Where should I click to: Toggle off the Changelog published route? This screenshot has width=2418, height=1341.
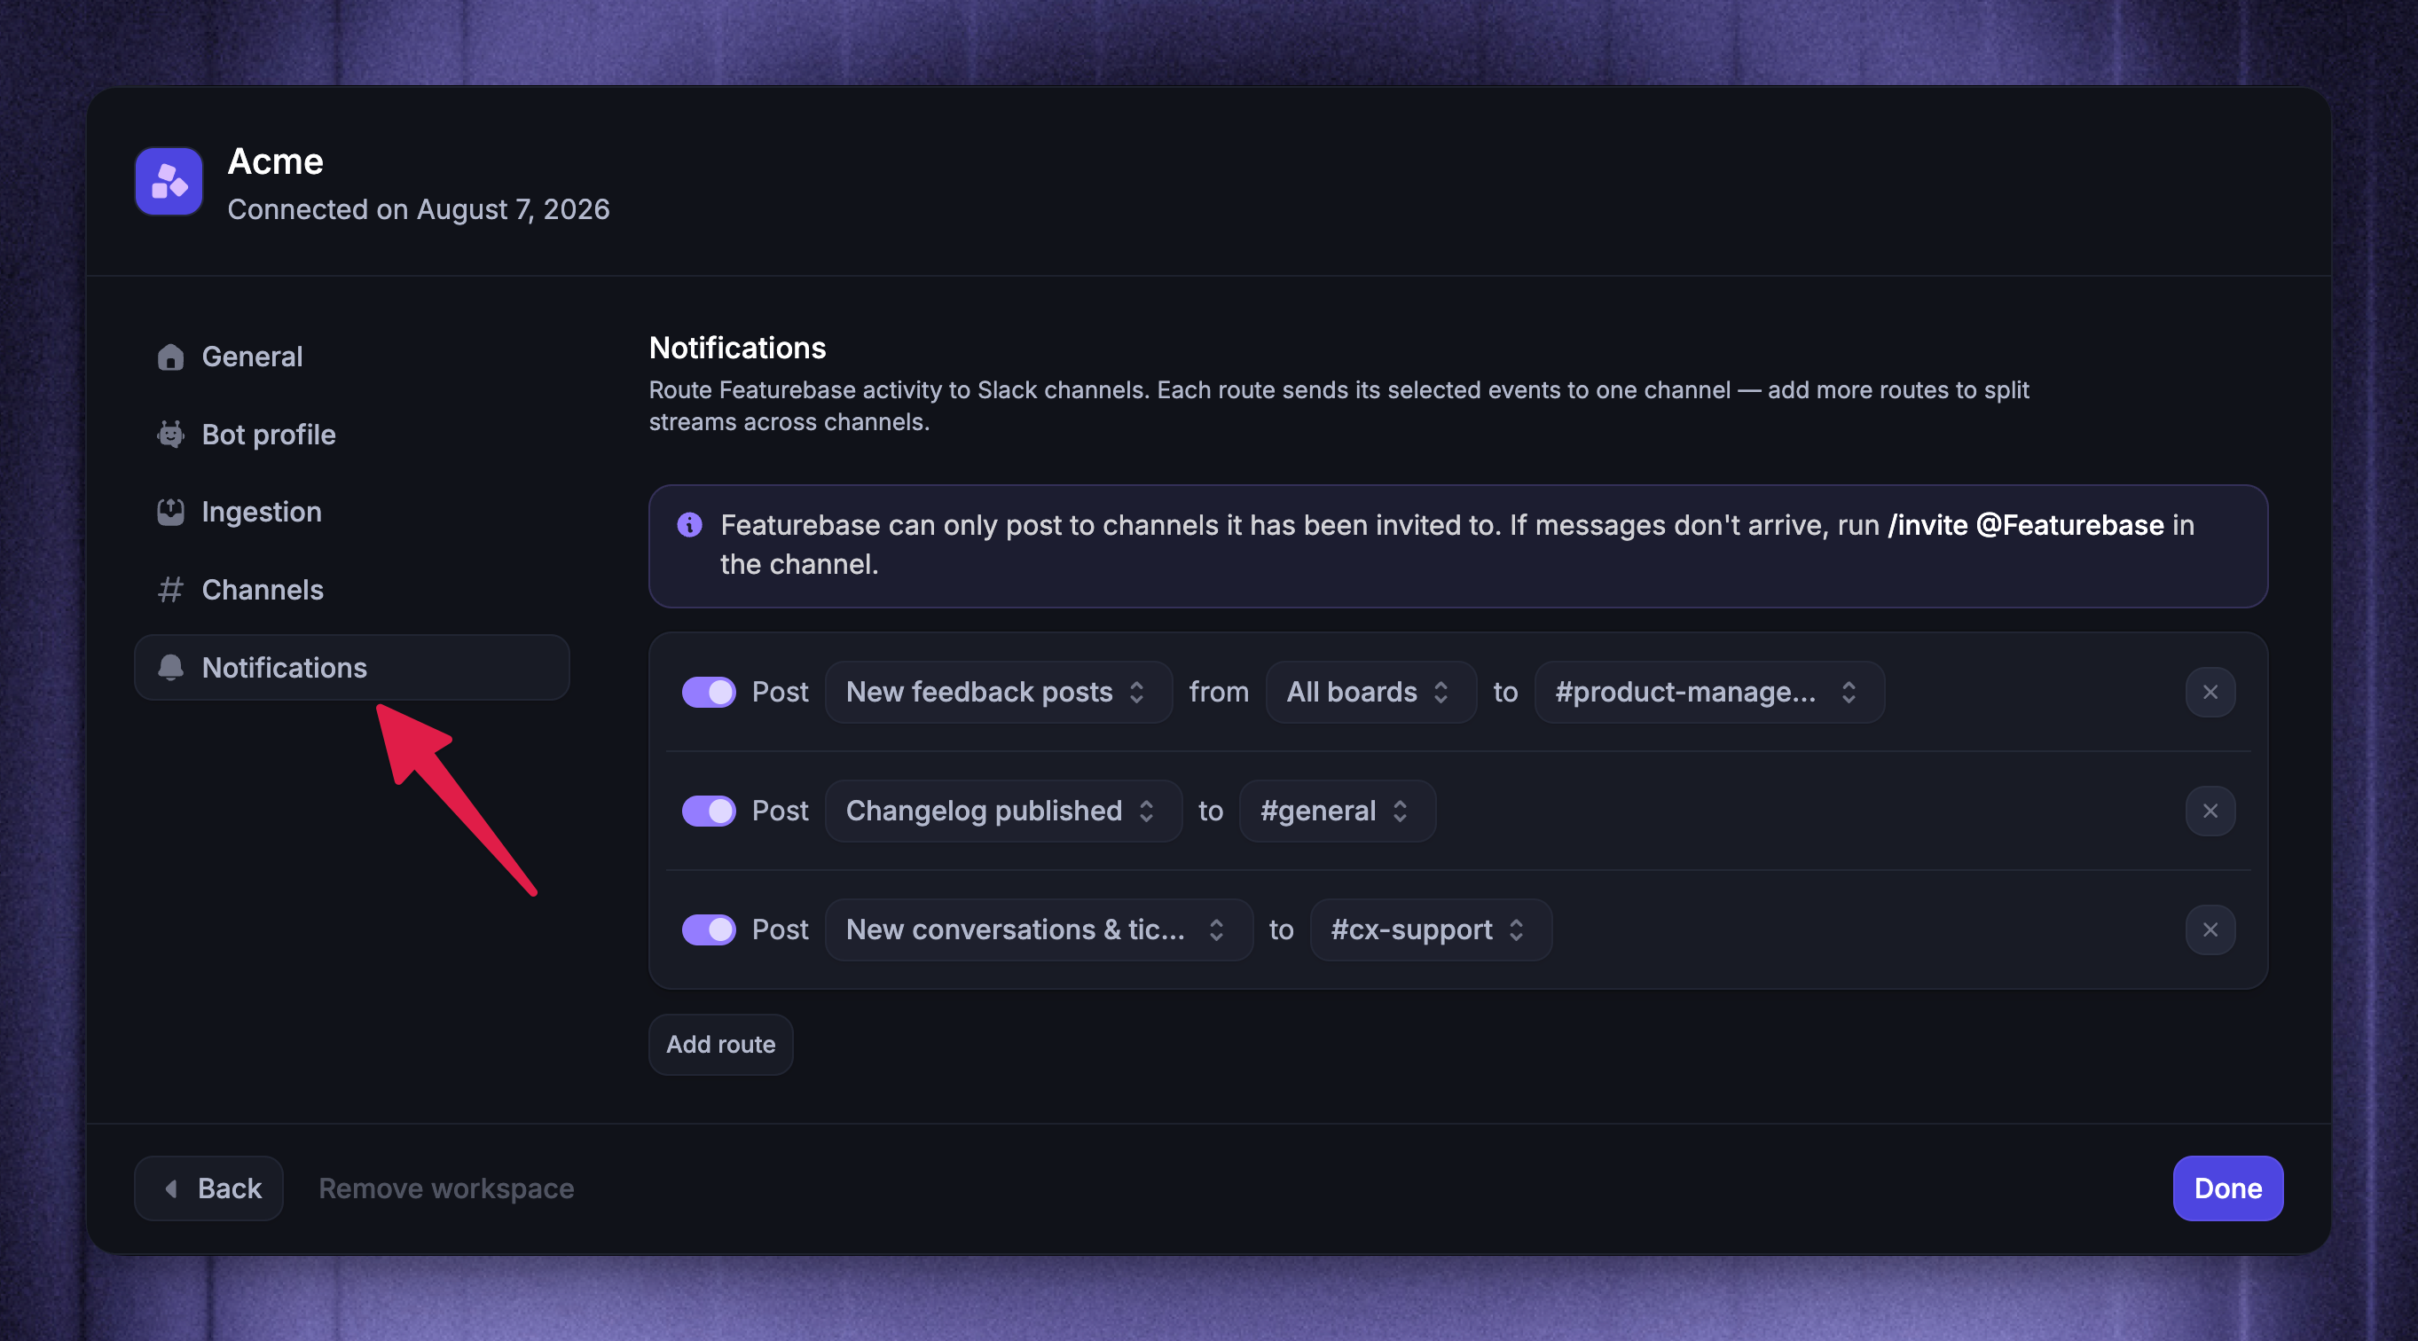click(709, 811)
